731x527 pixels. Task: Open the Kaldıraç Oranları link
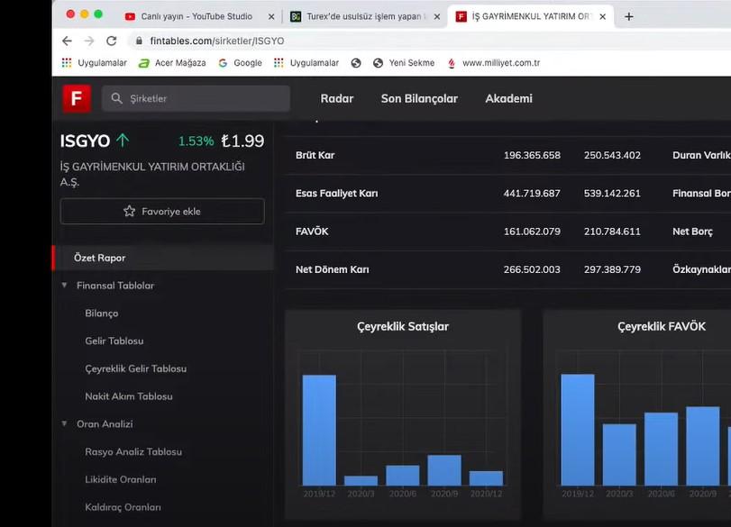(123, 507)
